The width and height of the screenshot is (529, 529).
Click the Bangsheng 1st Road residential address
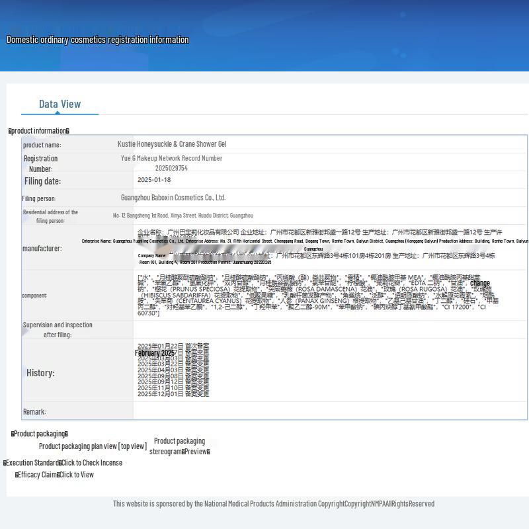[x=183, y=216]
